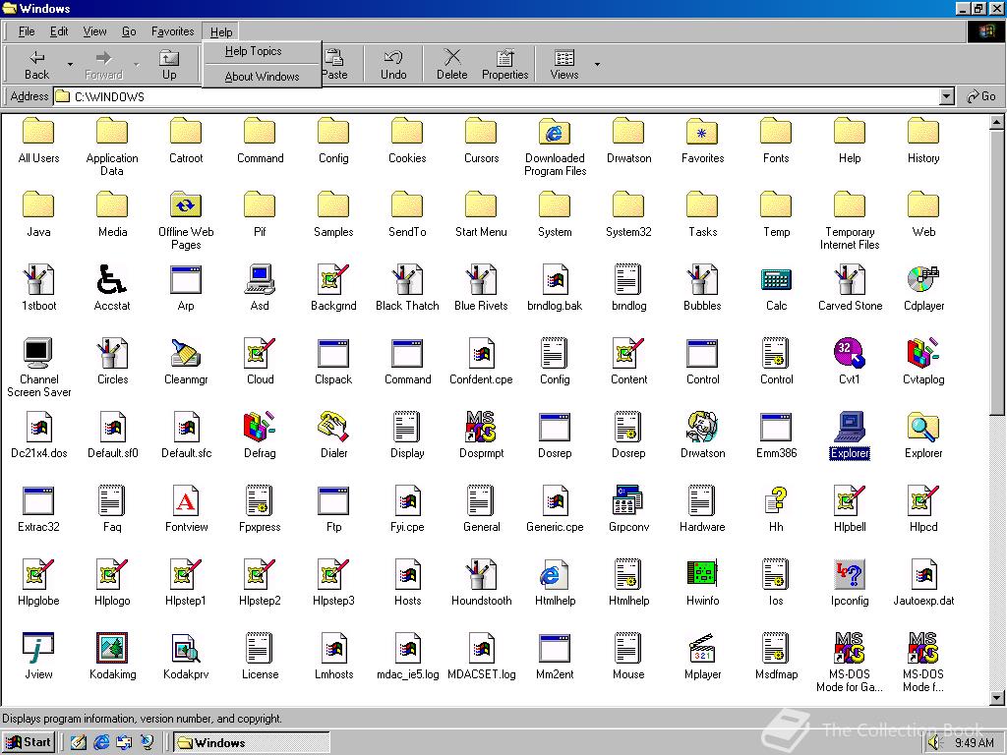Open the View menu
Image resolution: width=1007 pixels, height=755 pixels.
95,31
